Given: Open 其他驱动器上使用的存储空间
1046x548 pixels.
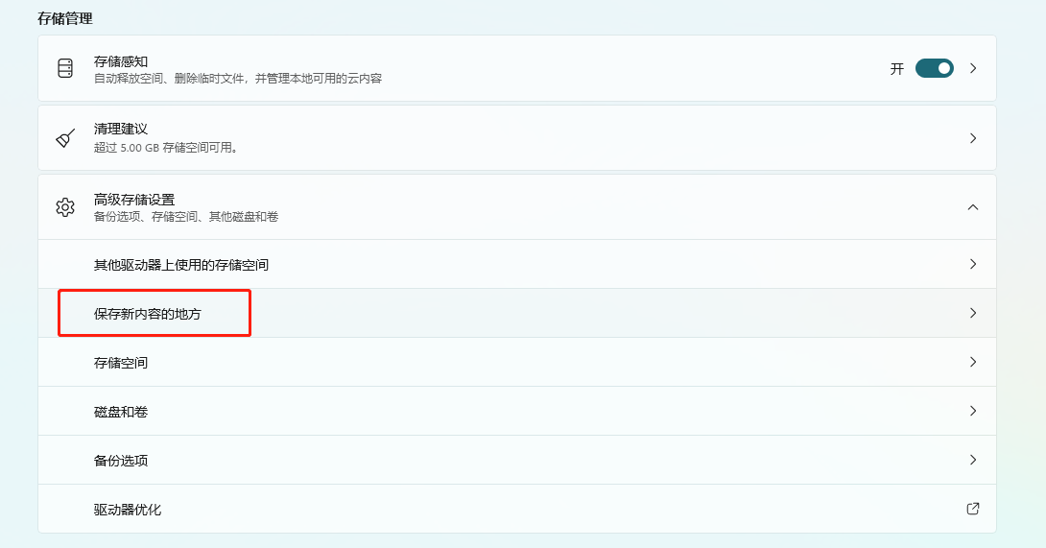Looking at the screenshot, I should [x=517, y=264].
